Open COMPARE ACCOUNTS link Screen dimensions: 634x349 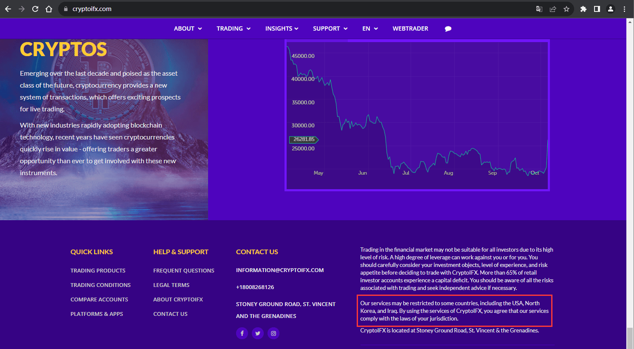click(99, 299)
